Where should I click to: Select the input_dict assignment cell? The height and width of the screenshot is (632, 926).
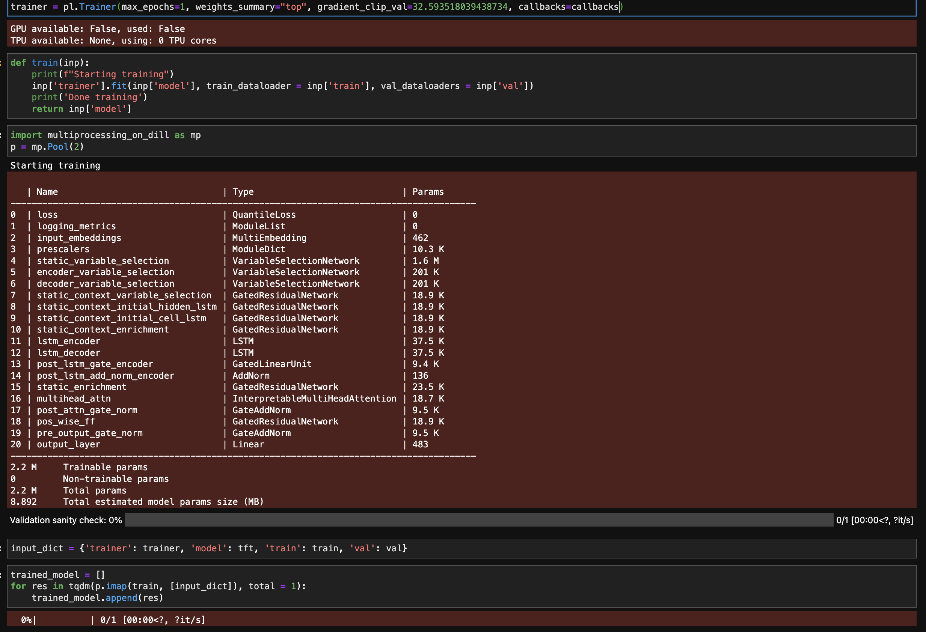208,548
